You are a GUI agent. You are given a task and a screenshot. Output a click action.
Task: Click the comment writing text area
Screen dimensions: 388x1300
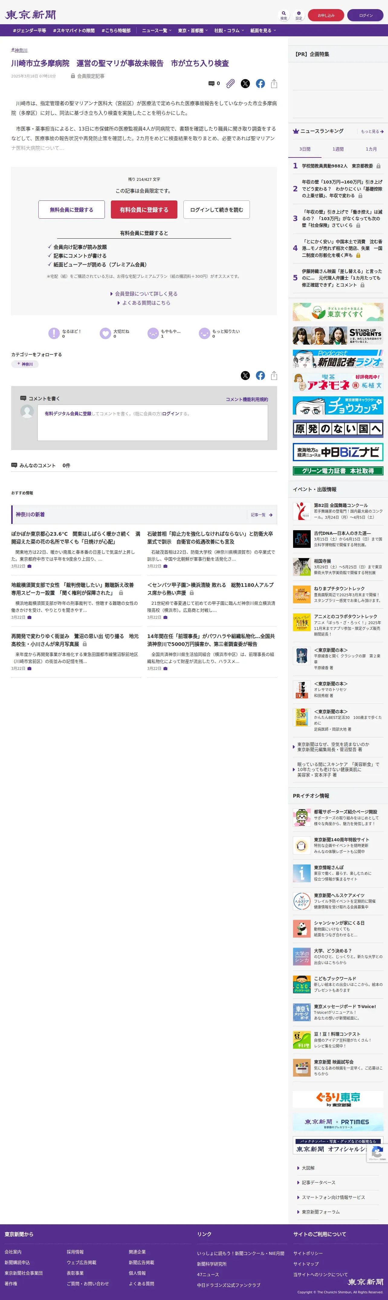[153, 422]
